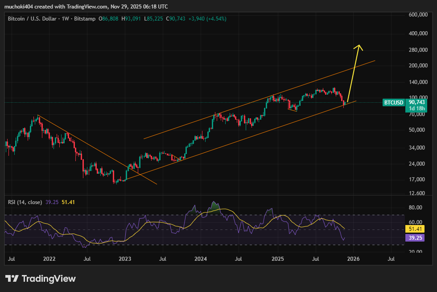The width and height of the screenshot is (437, 292).
Task: Click the 2024 label on the time axis
Action: pos(201,259)
